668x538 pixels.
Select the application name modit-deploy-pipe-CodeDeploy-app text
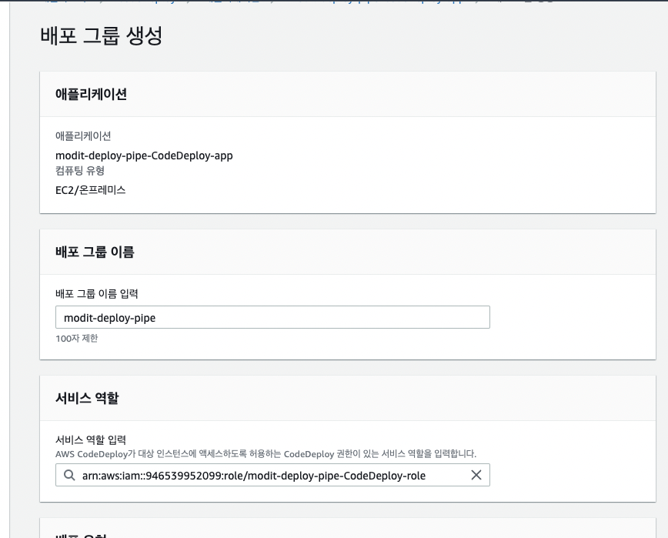coord(144,155)
